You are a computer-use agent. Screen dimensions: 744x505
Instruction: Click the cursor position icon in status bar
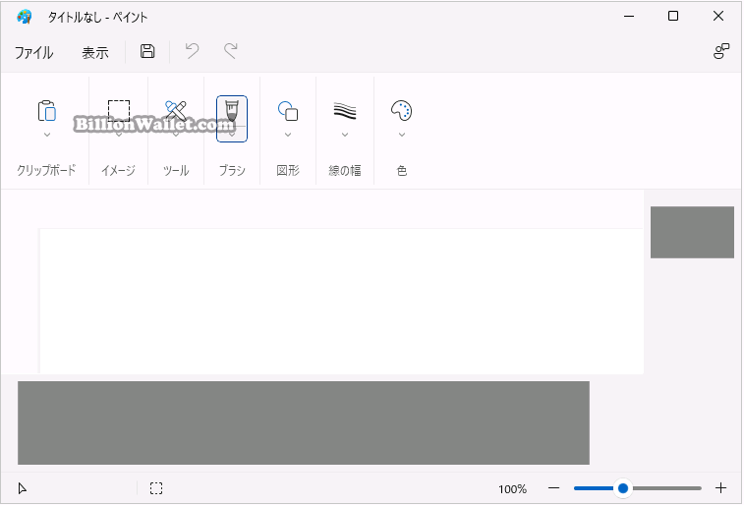pos(22,488)
